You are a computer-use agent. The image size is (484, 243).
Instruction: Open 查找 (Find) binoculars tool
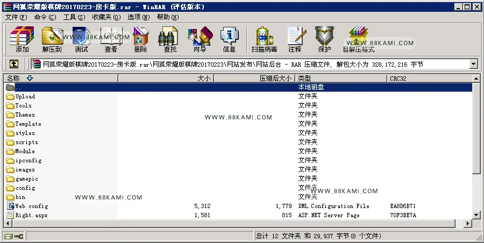coord(170,39)
